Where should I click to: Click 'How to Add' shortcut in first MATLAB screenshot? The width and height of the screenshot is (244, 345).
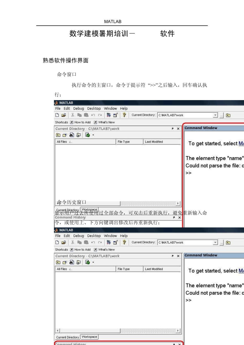tap(80, 122)
